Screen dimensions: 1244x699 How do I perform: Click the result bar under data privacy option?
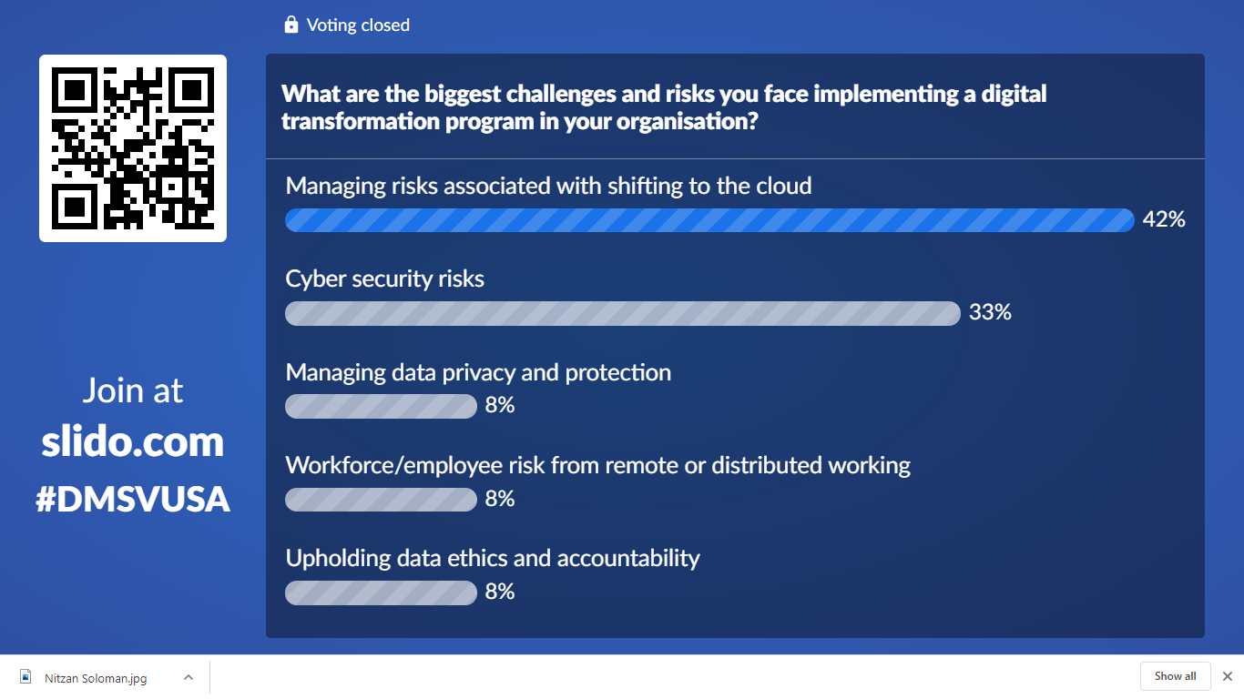(x=381, y=406)
